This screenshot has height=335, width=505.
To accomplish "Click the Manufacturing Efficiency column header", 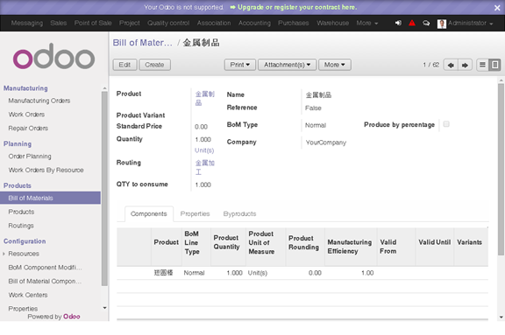I will tap(350, 247).
